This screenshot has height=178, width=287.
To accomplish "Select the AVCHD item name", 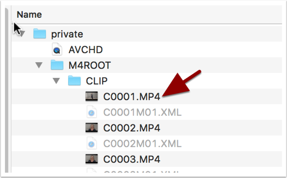I will 86,50.
